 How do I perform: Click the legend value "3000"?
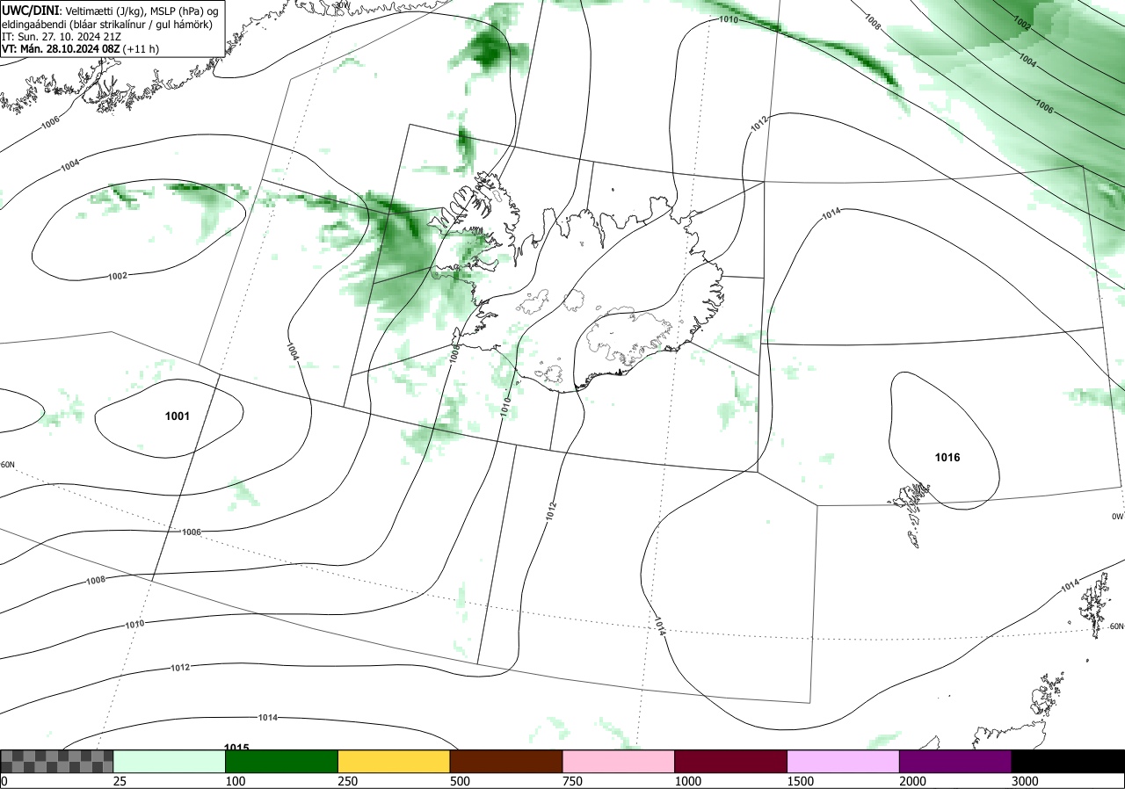point(1025,781)
